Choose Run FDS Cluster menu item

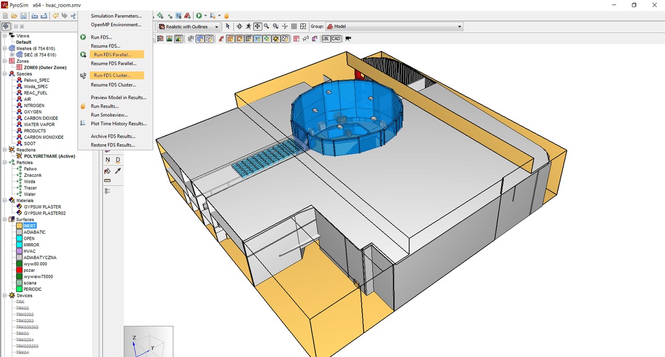click(x=116, y=75)
